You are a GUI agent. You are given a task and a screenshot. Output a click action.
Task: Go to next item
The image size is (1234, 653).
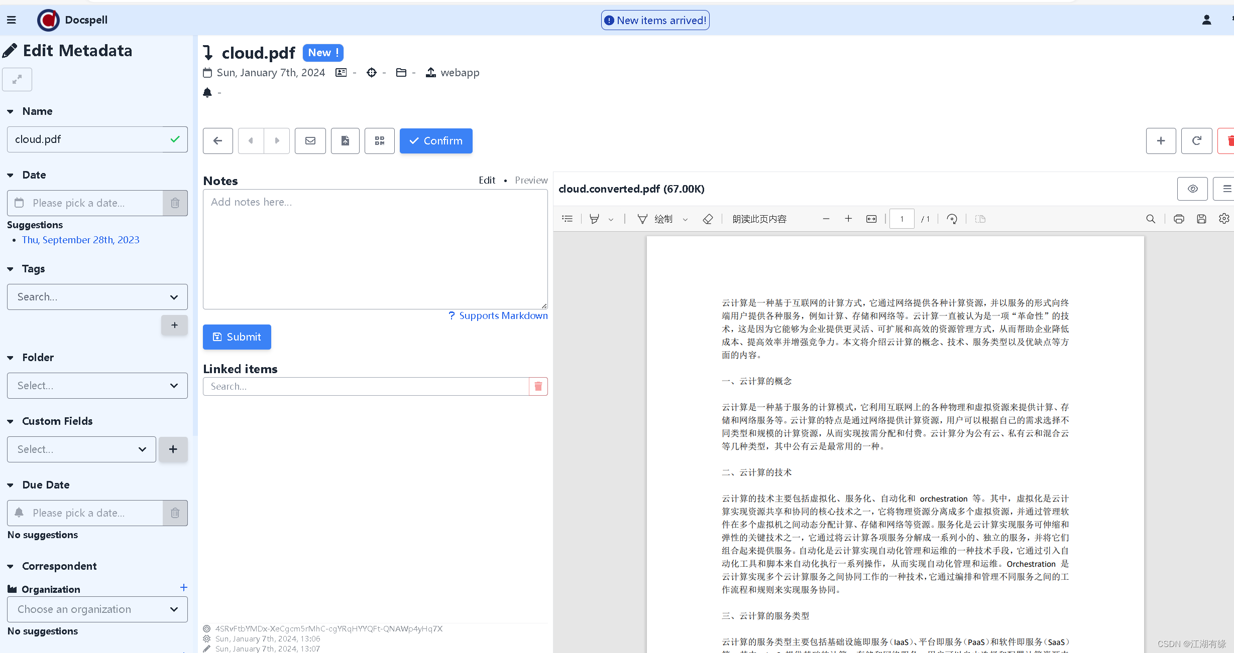(x=277, y=141)
